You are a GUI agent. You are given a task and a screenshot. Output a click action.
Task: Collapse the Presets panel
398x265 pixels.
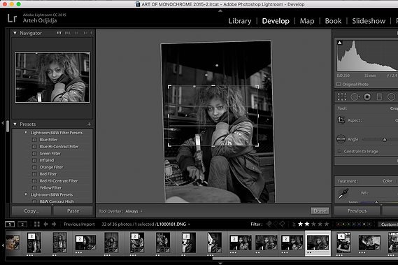click(x=15, y=124)
